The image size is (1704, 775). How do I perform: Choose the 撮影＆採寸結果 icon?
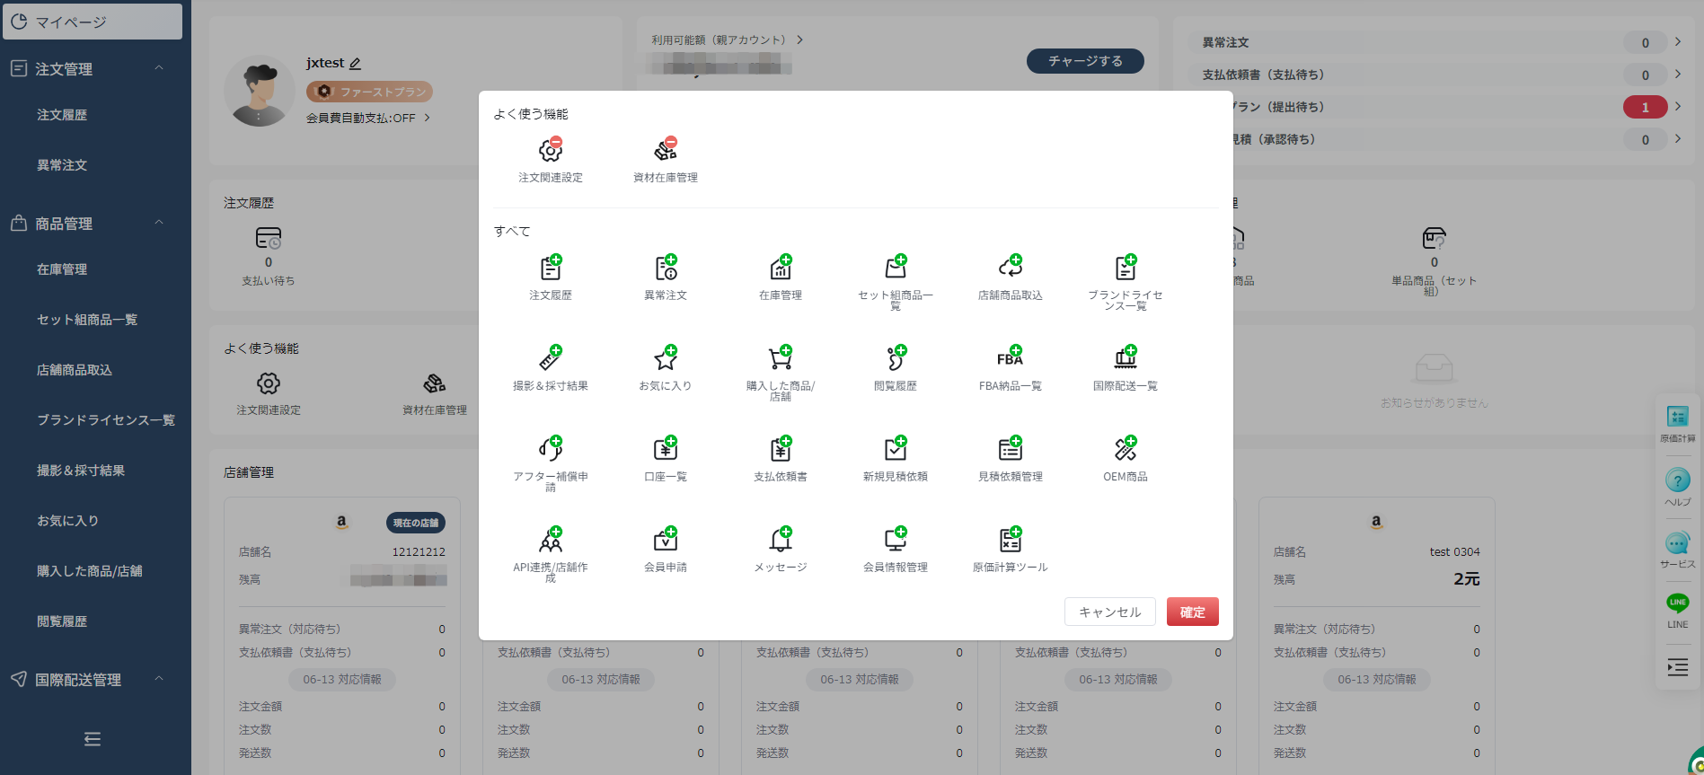point(550,358)
